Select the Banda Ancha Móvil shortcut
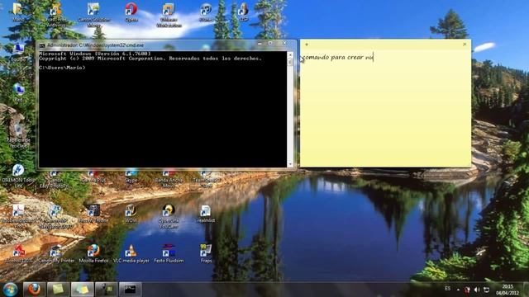 pyautogui.click(x=169, y=179)
